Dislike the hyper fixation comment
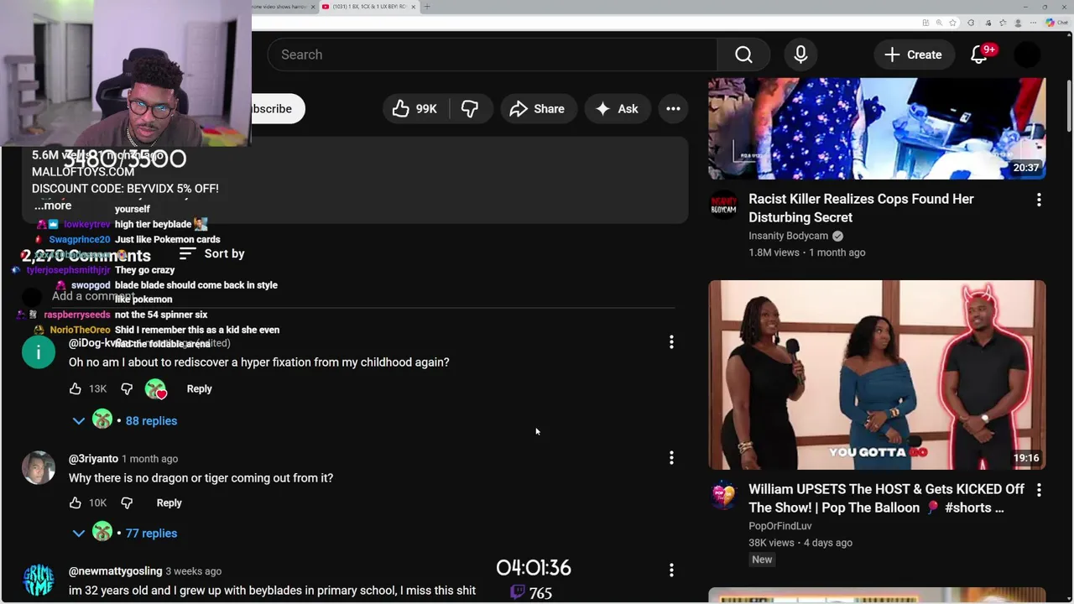Viewport: 1074px width, 604px height. pyautogui.click(x=127, y=388)
